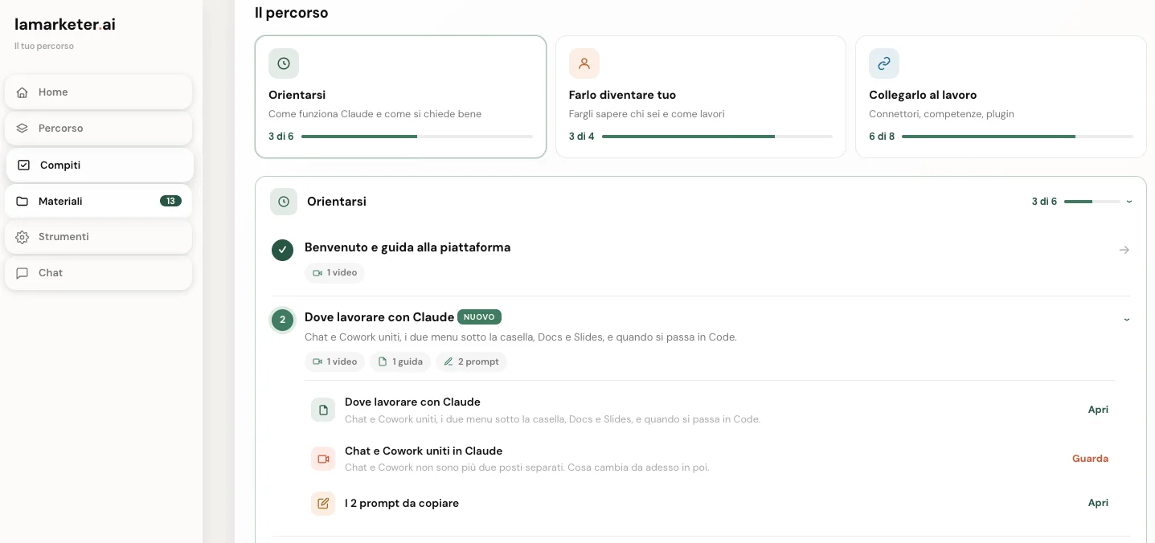Open Materiali in the sidebar

[99, 202]
